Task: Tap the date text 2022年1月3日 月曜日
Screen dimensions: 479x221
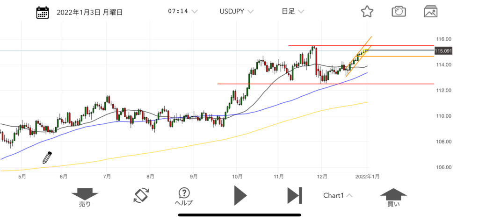Action: click(89, 12)
